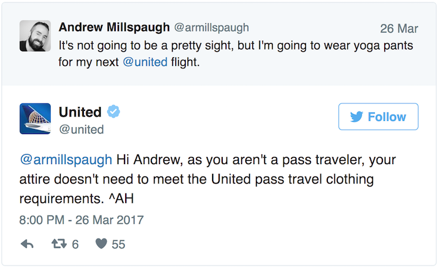Open the @armillspaugh mention in United's reply
The height and width of the screenshot is (268, 438).
[66, 160]
